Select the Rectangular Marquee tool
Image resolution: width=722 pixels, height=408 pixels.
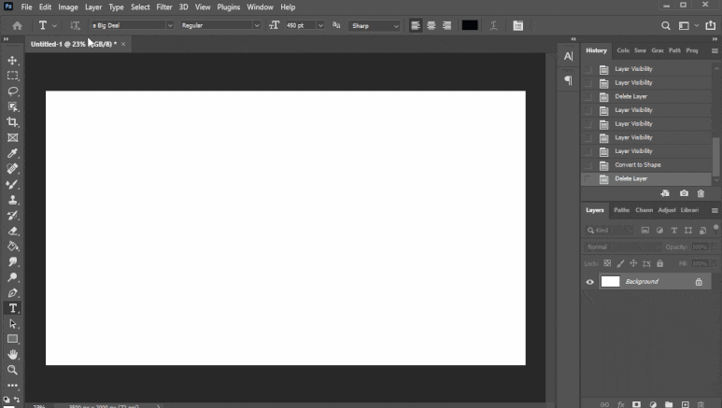pos(12,76)
